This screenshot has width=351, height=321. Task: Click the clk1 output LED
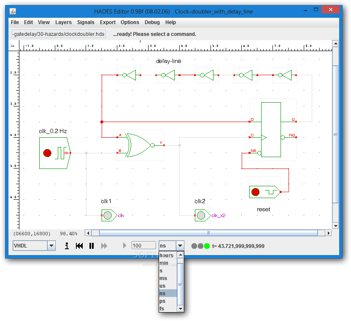[x=108, y=215]
